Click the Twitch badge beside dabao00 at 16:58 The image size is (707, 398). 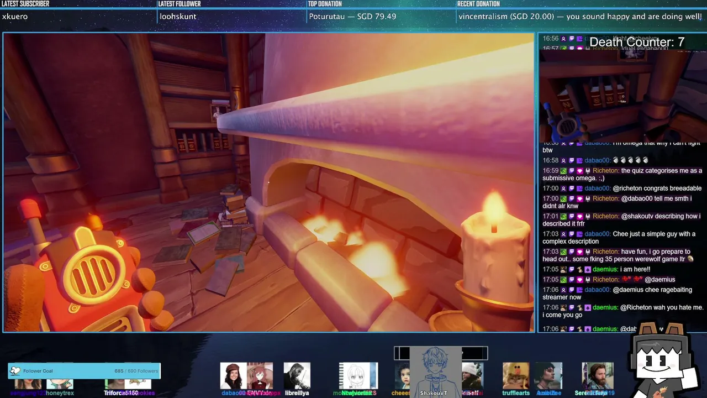pos(572,161)
